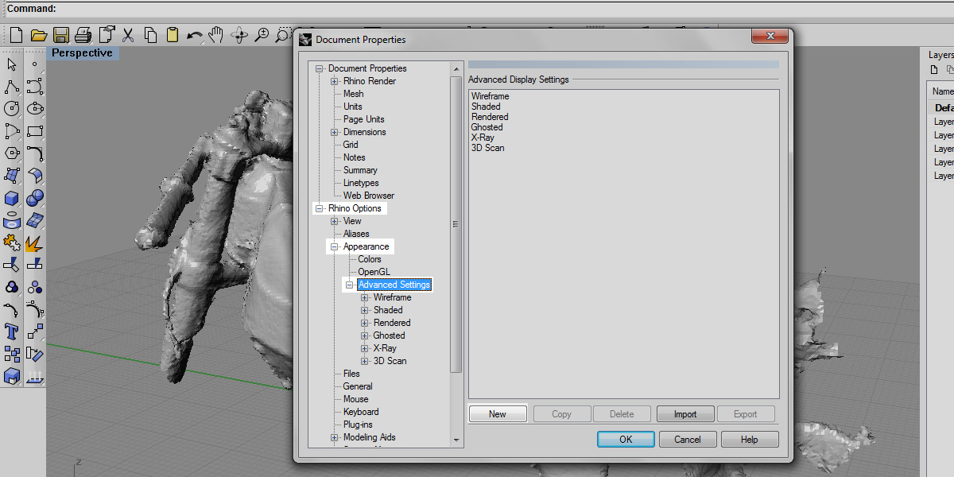954x477 pixels.
Task: Select the Sphere solid tool
Action: tap(34, 198)
